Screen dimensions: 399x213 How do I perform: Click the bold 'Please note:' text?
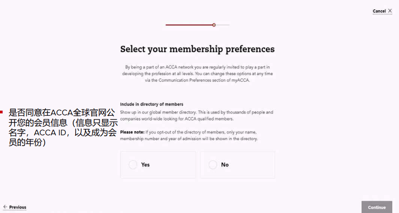(132, 132)
